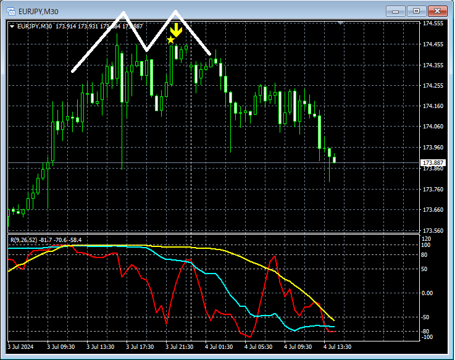455x360 pixels.
Task: Click price level 173.960 on the axis
Action: pos(433,147)
